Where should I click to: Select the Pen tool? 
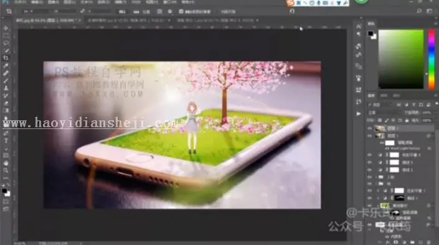click(6, 133)
